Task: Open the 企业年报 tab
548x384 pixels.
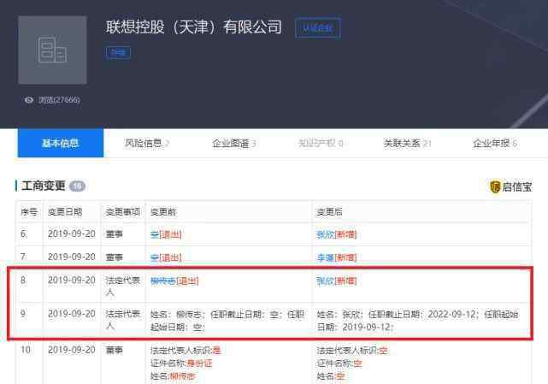Action: (x=494, y=143)
